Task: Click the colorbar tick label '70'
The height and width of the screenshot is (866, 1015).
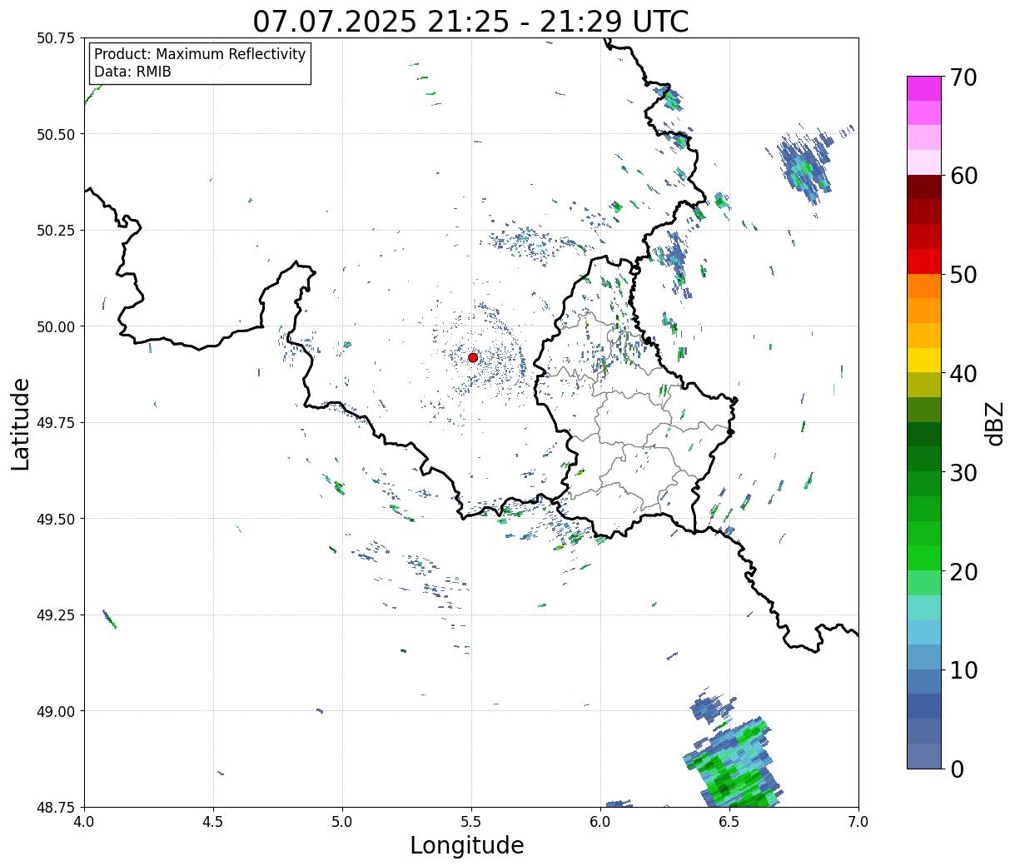Action: 963,77
